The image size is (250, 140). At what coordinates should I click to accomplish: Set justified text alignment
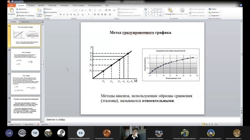tap(105, 14)
